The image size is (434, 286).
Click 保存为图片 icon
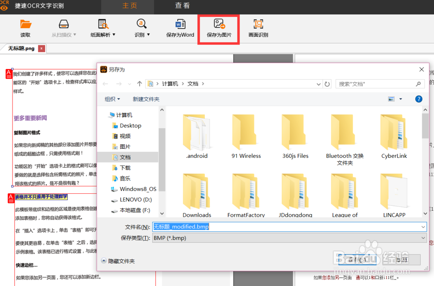[x=219, y=24]
